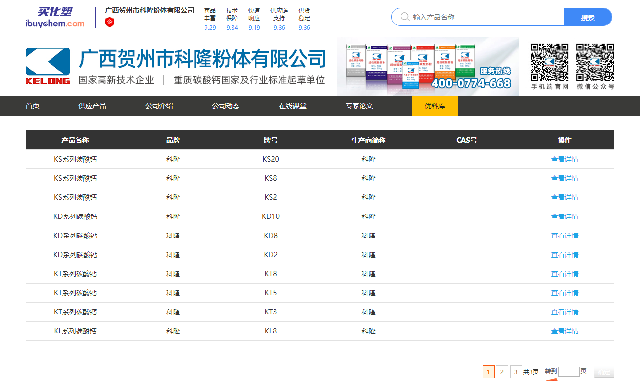View details for grade KD2
Screen dimensions: 640x381
[x=564, y=255]
